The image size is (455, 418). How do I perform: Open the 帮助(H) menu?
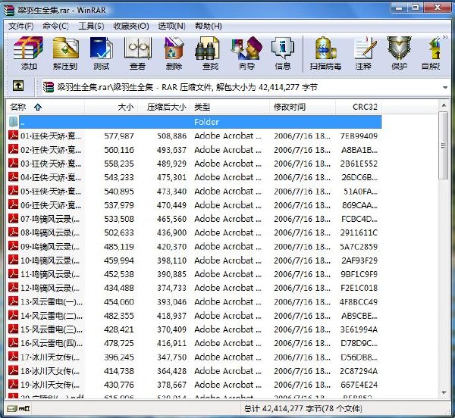click(x=209, y=26)
